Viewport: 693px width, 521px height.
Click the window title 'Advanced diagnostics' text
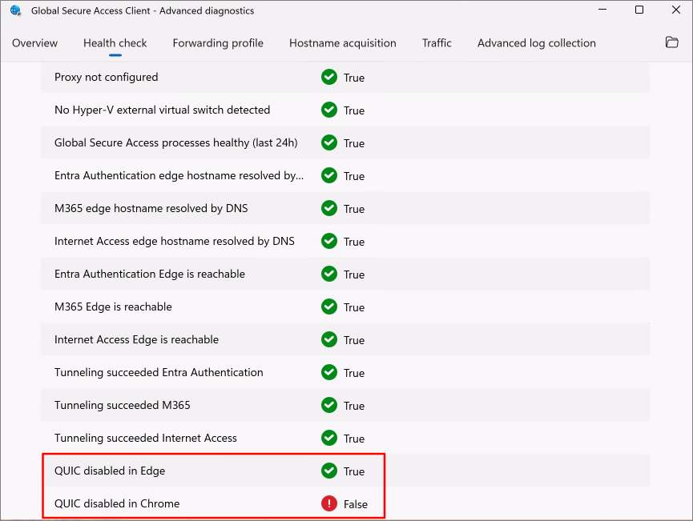207,10
